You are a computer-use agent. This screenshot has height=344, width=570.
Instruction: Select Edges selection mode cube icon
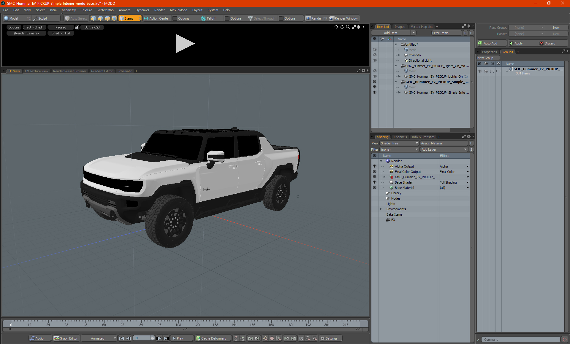pyautogui.click(x=100, y=18)
